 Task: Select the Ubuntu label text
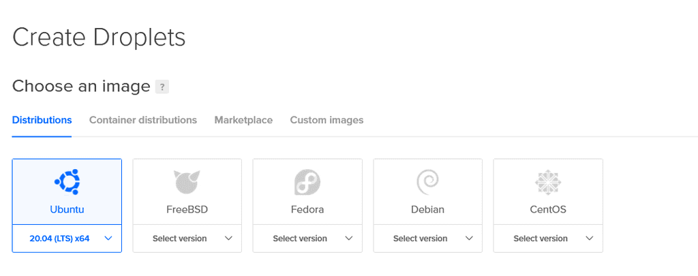(x=67, y=209)
